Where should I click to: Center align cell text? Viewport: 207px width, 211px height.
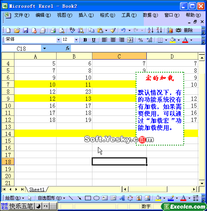[113, 40]
